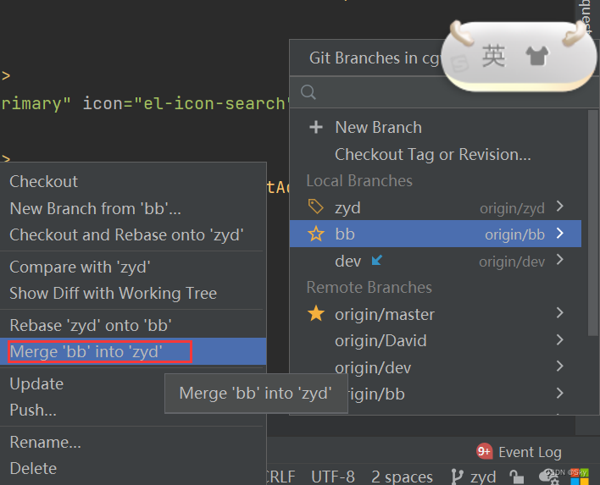Select Compare with 'zyd'
Viewport: 600px width, 485px height.
133,267
